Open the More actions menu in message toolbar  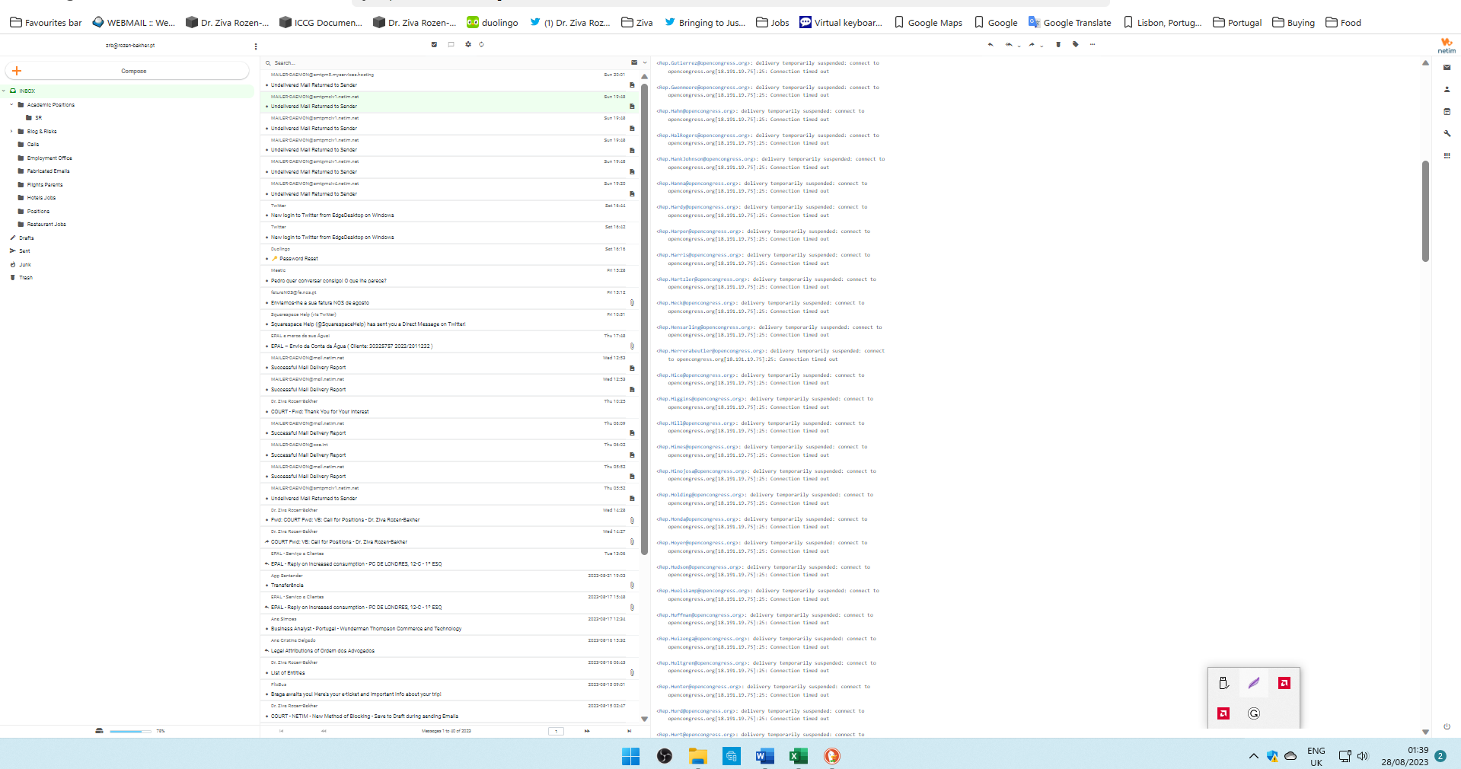(1093, 45)
